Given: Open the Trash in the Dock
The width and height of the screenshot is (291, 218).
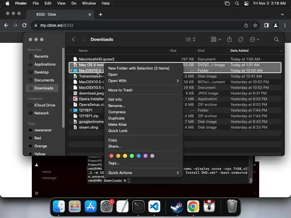Looking at the screenshot, I should (x=232, y=206).
